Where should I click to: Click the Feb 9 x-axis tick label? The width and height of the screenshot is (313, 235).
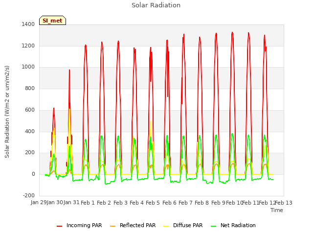[x=218, y=203]
